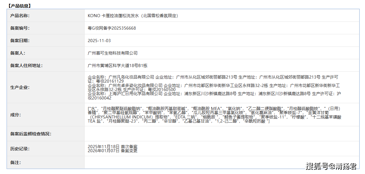Click CHRYSANTHELLUM INDICUM ingredient line

pos(214,117)
